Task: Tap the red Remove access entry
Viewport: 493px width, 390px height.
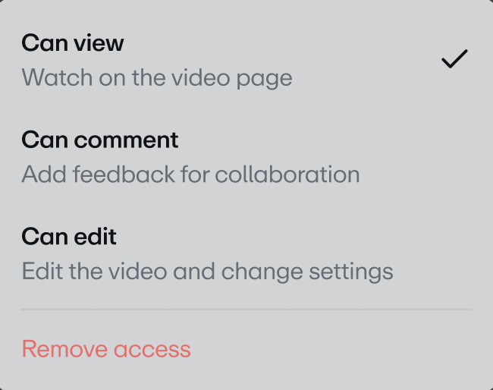Action: [x=106, y=349]
